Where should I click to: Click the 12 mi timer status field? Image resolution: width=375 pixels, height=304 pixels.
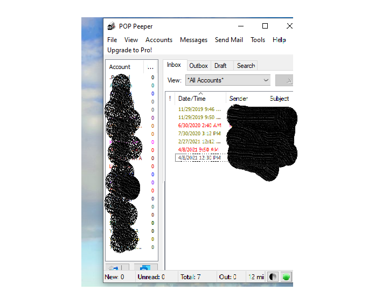click(x=256, y=277)
